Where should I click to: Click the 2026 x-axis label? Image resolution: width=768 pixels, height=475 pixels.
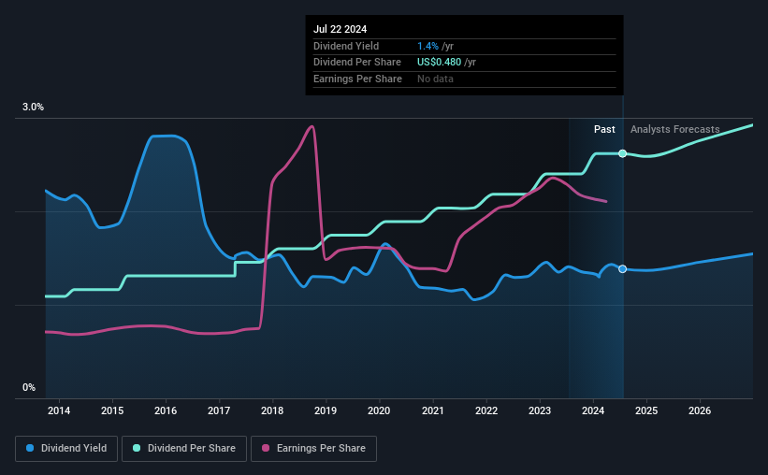(x=700, y=410)
